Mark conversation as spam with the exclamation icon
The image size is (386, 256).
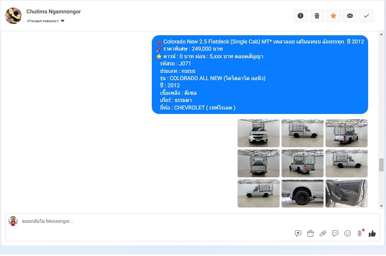(300, 16)
